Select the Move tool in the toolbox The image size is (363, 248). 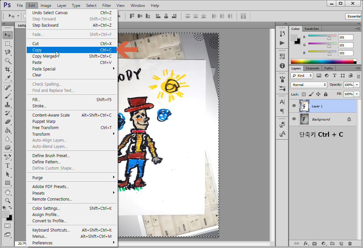point(8,35)
